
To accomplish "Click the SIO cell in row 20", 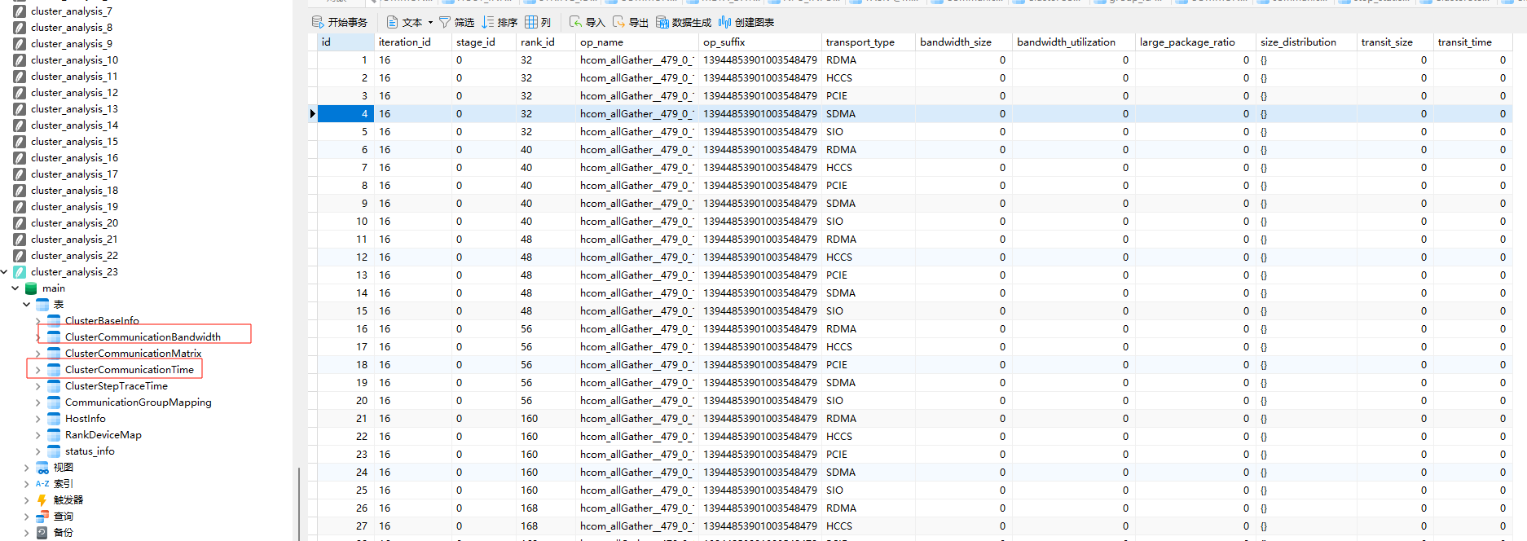I will [x=869, y=401].
